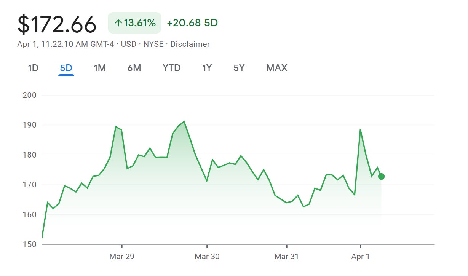View the 5Y price history

tap(239, 68)
